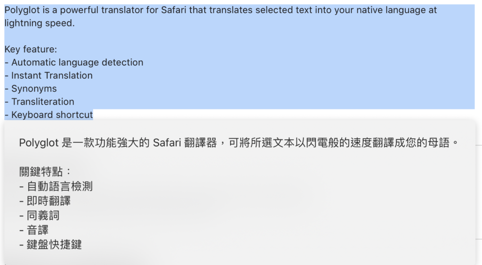Click "Safari" in the Chinese translation
This screenshot has width=482, height=265.
(x=167, y=143)
